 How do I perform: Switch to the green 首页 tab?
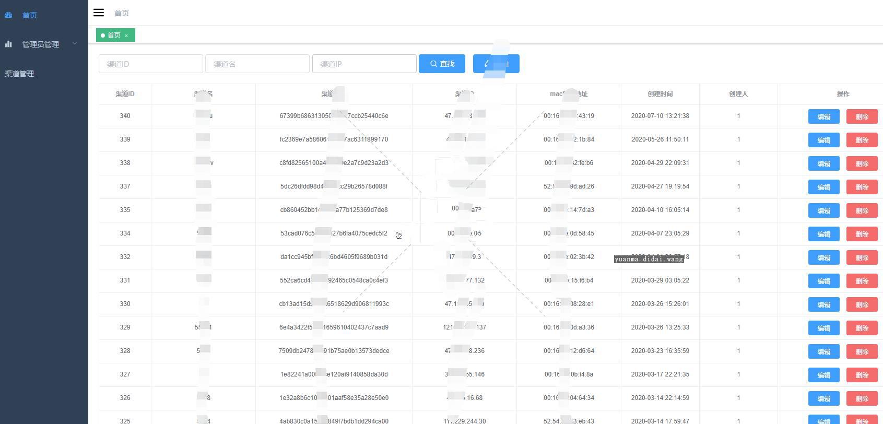click(115, 35)
